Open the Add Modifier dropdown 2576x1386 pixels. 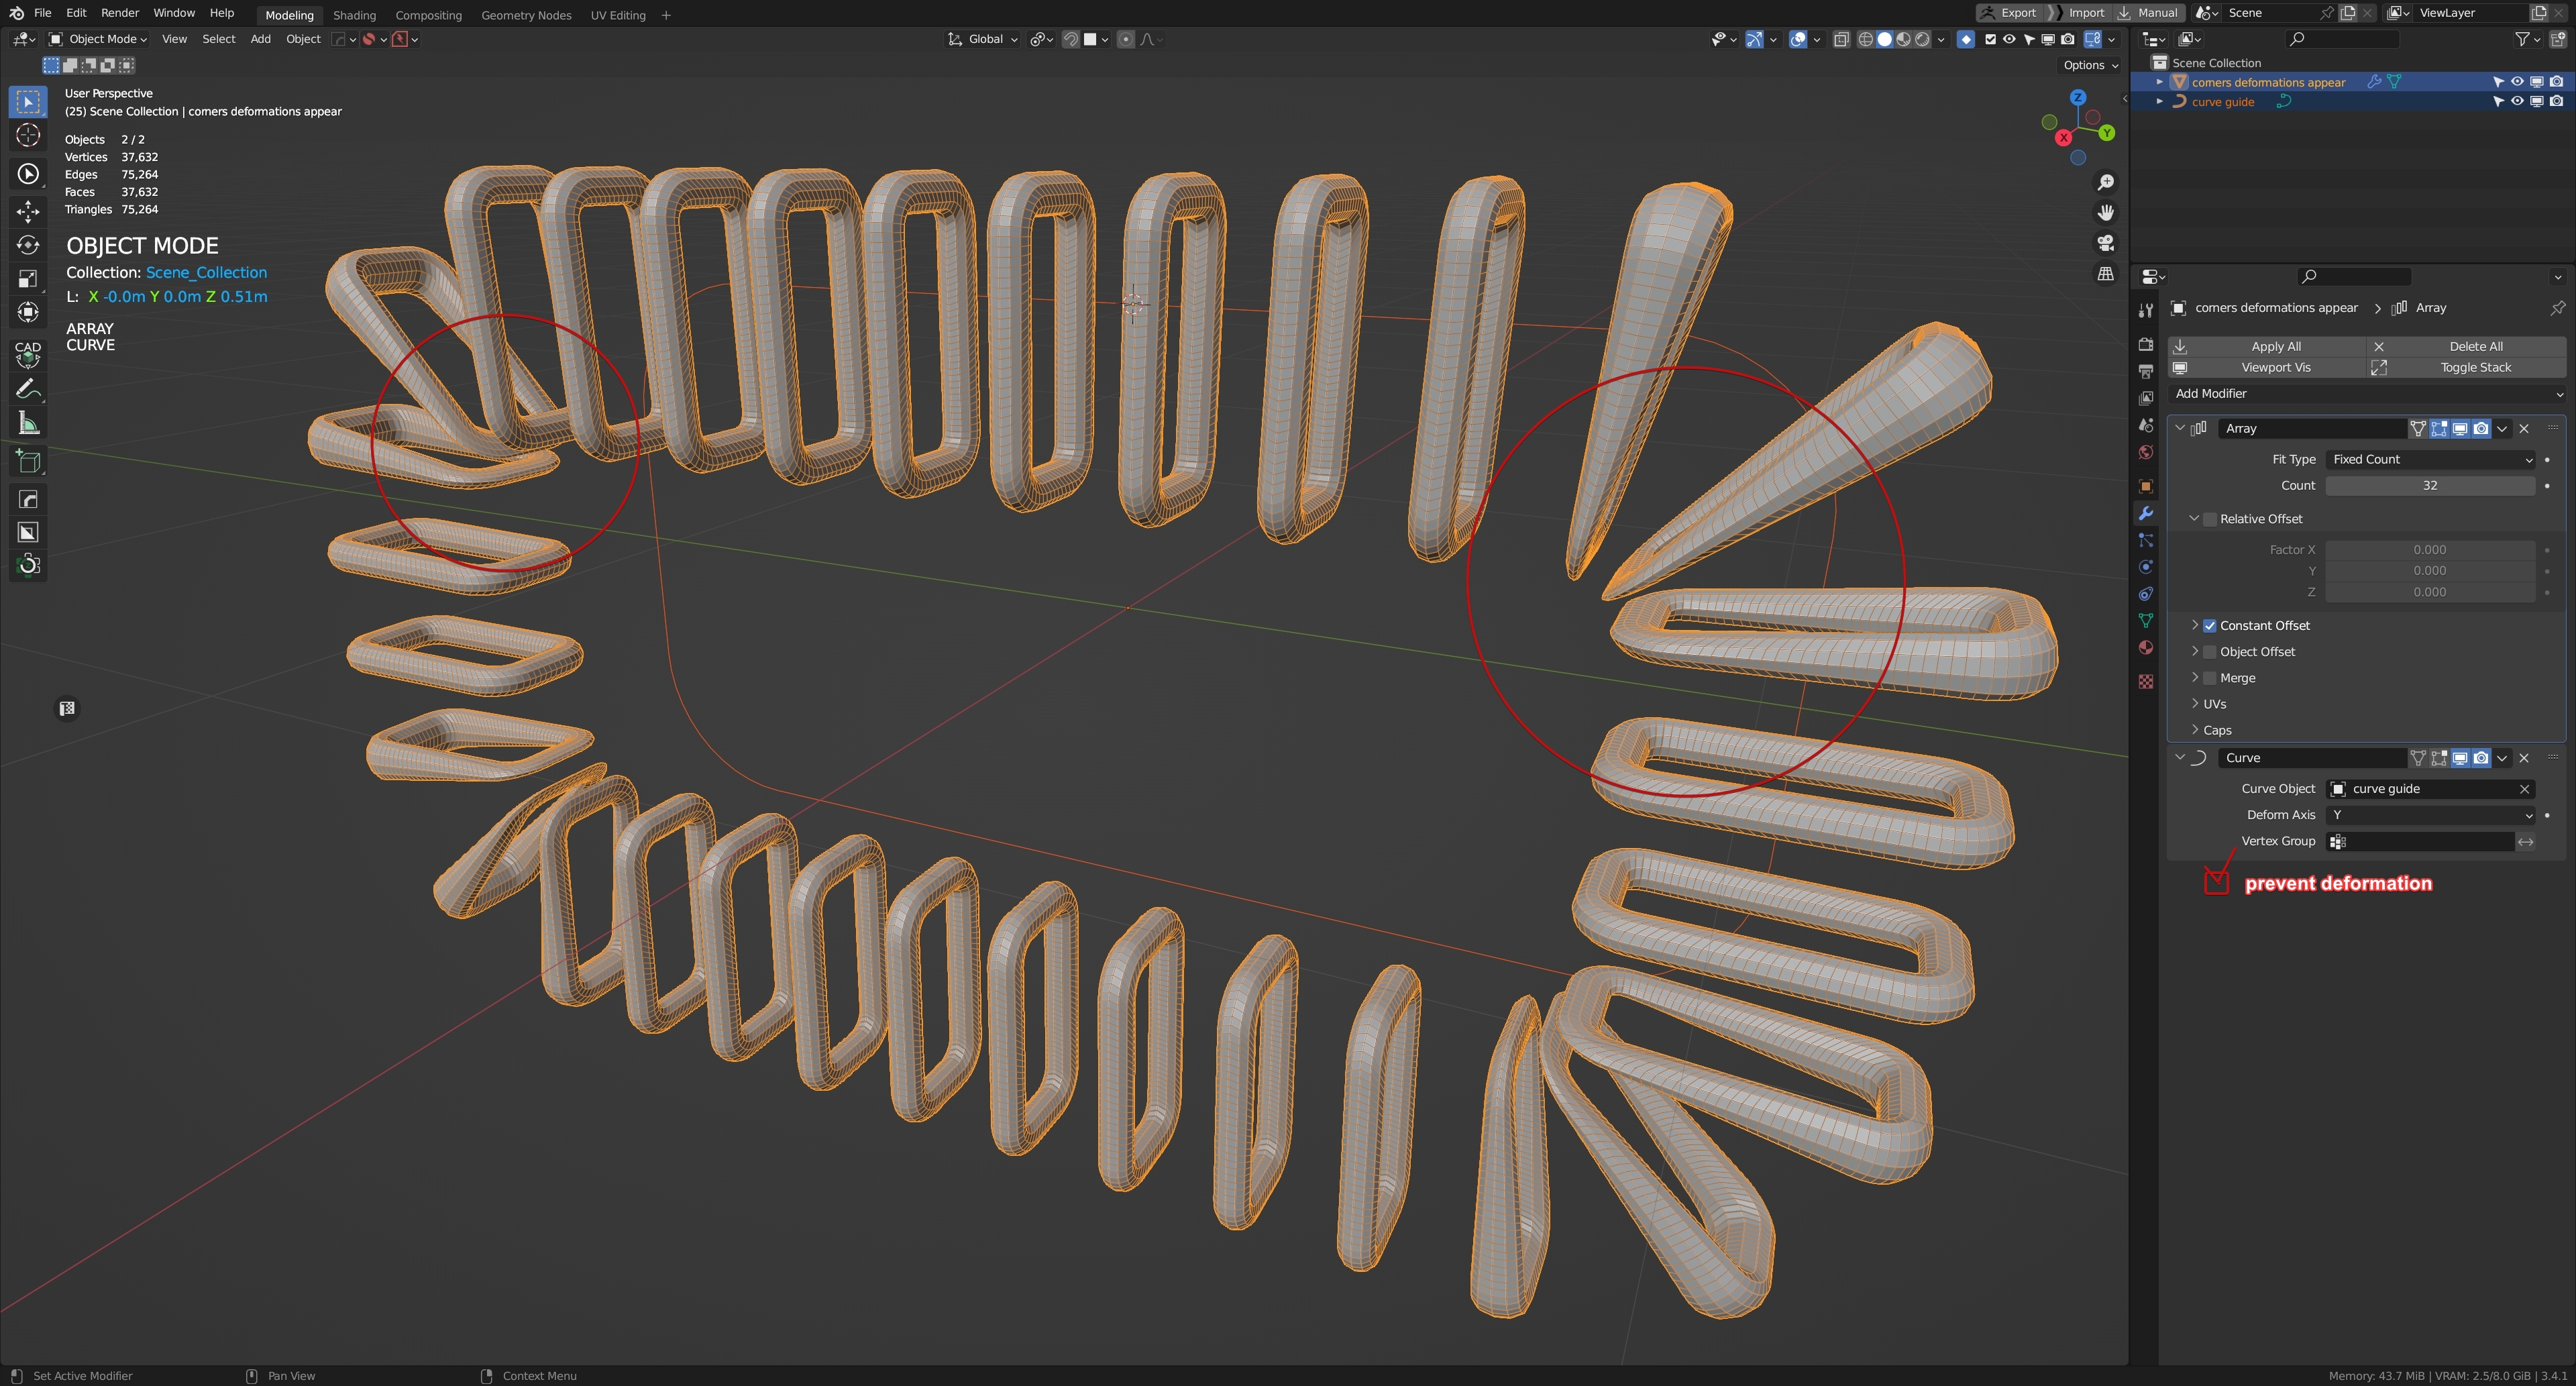point(2366,394)
